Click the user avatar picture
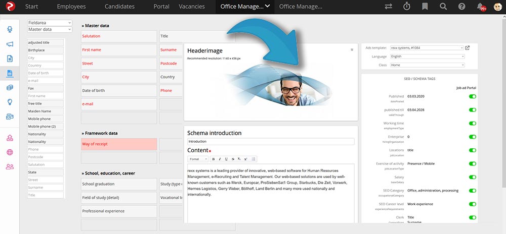 [x=497, y=7]
